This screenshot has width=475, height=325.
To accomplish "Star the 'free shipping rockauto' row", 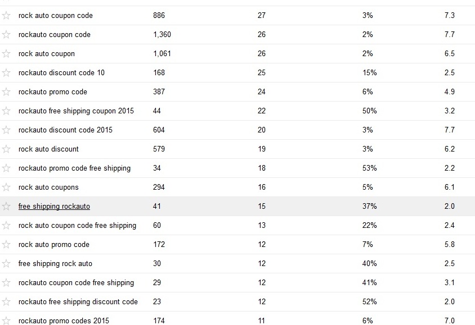I will coord(6,207).
